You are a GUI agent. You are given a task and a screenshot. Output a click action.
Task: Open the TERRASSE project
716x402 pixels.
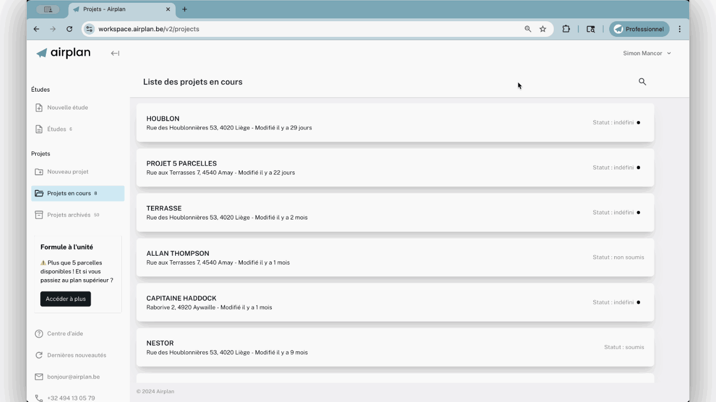(395, 213)
